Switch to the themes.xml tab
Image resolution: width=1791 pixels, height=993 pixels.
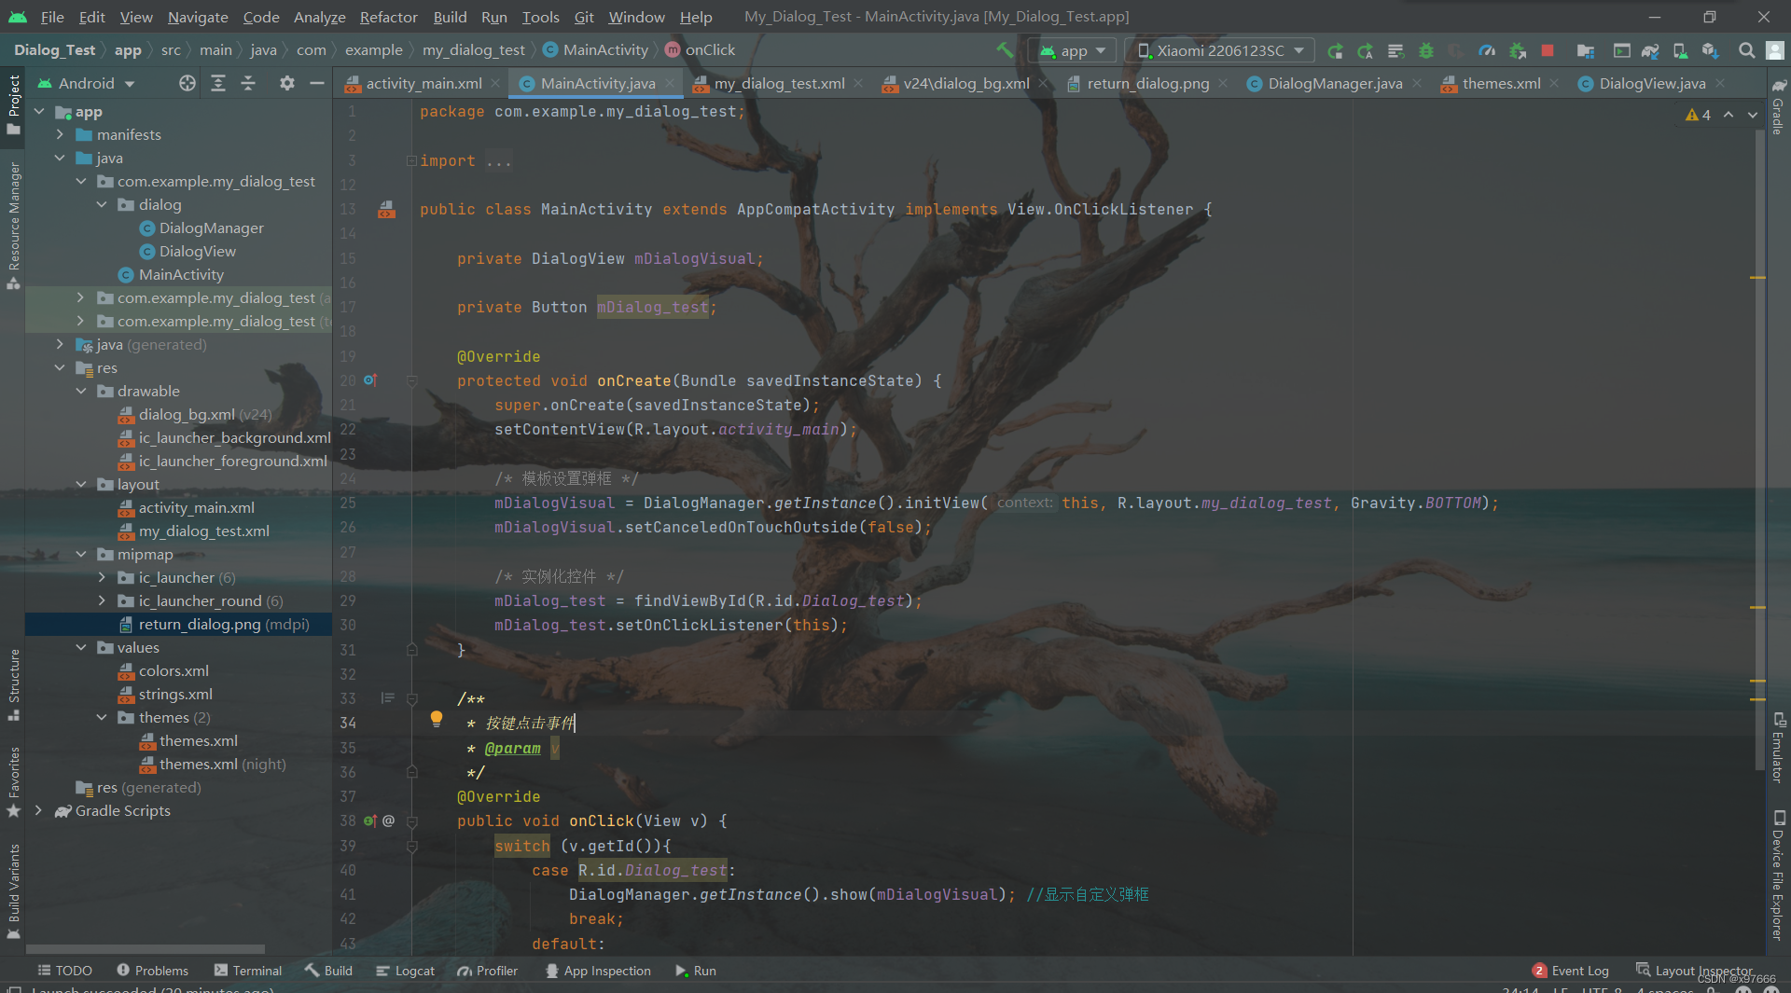pyautogui.click(x=1500, y=83)
